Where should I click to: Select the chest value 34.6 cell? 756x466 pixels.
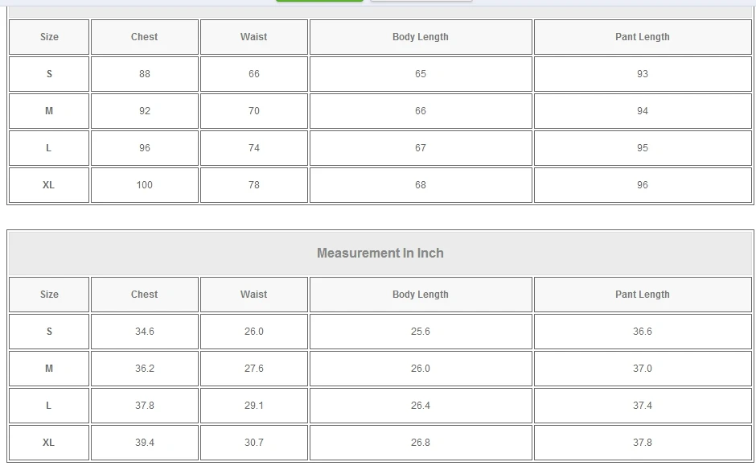(145, 332)
